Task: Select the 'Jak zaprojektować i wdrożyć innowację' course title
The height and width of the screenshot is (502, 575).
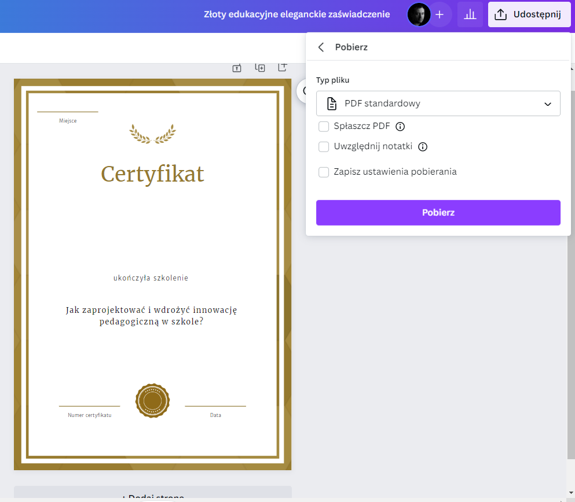Action: [151, 316]
